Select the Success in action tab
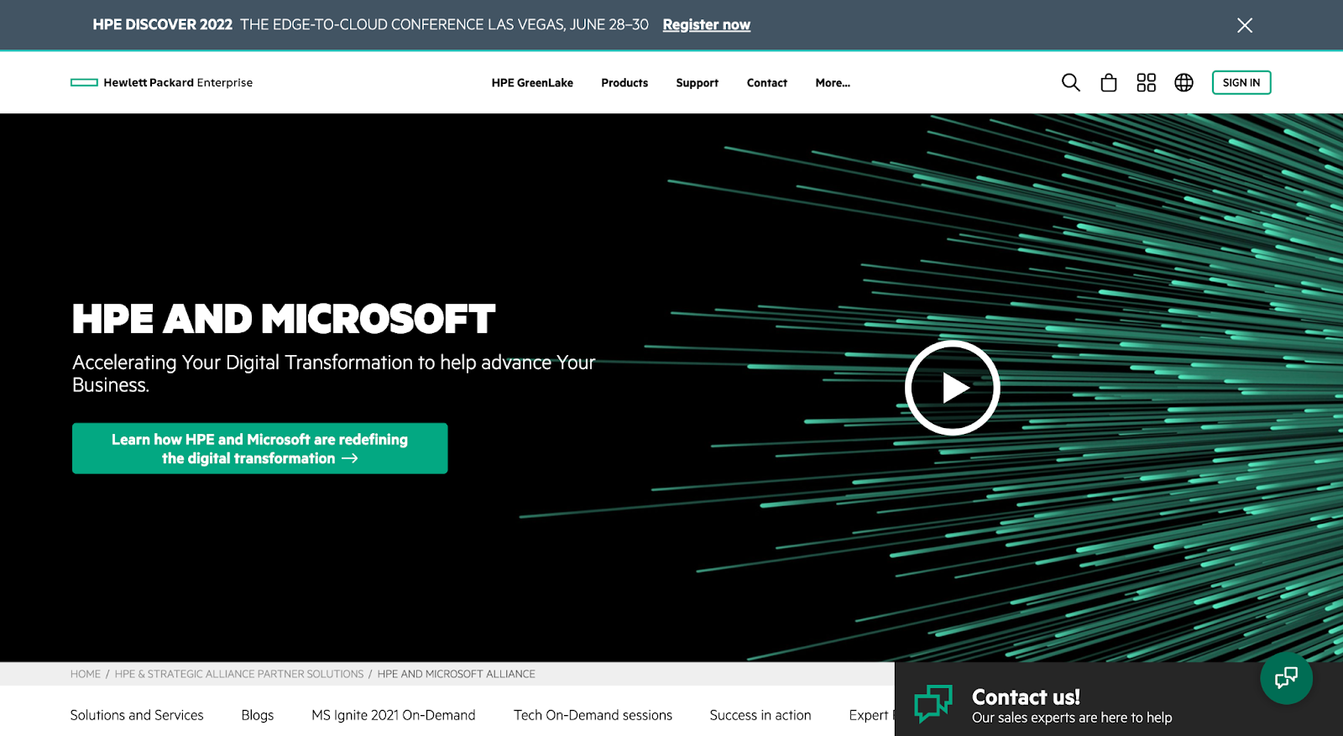This screenshot has width=1343, height=736. [760, 715]
